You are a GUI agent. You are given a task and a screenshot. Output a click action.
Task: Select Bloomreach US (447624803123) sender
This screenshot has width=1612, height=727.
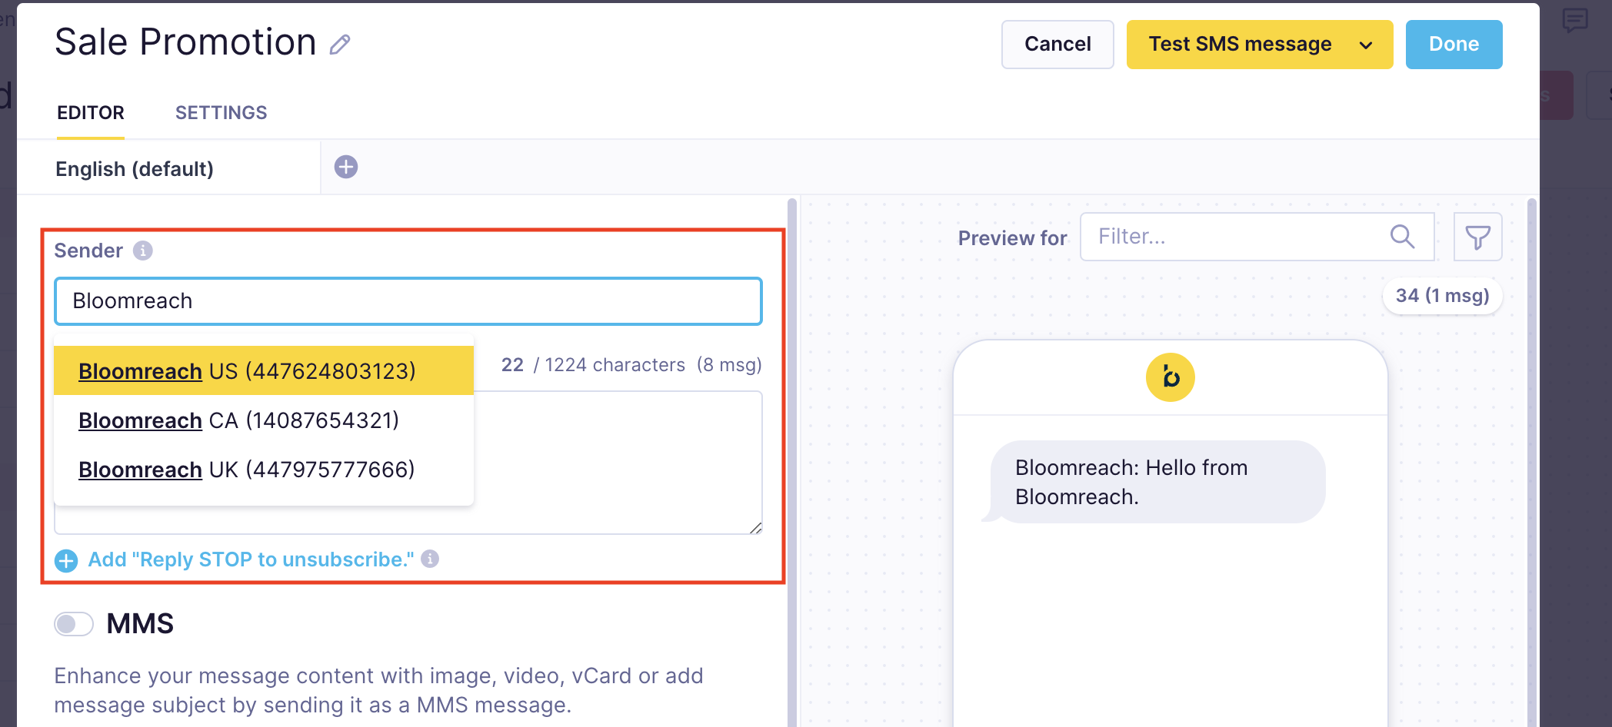point(264,370)
